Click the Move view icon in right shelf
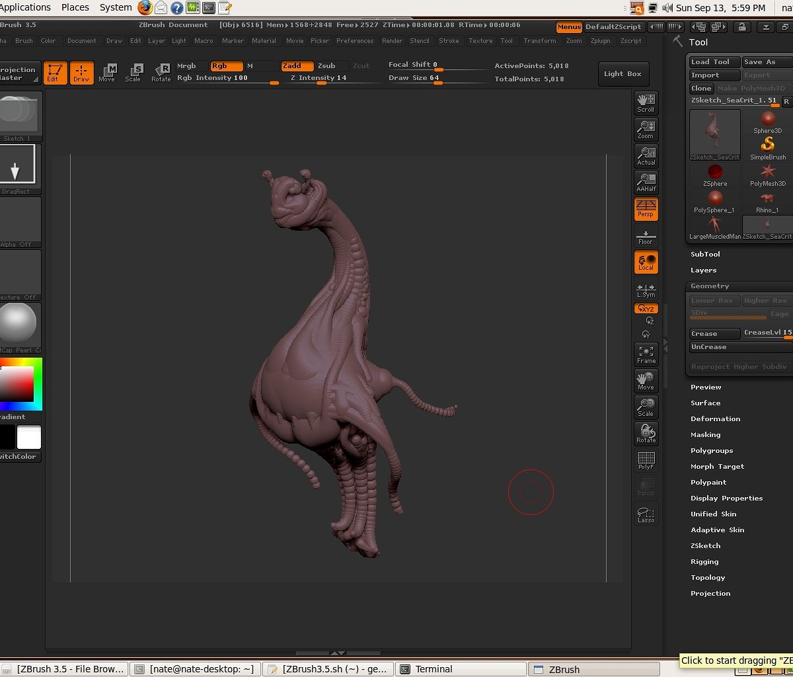The height and width of the screenshot is (677, 793). point(646,380)
